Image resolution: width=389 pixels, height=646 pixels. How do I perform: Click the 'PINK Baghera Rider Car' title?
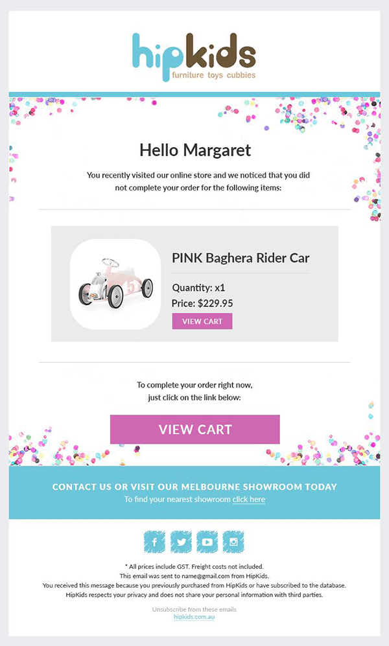tap(241, 259)
